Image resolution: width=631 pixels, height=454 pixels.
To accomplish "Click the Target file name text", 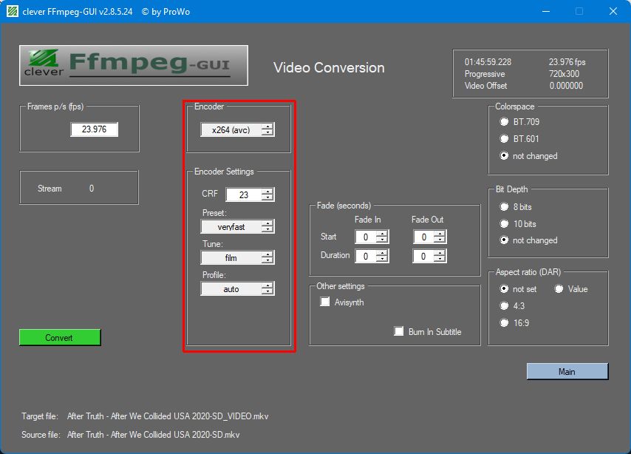I will 168,416.
